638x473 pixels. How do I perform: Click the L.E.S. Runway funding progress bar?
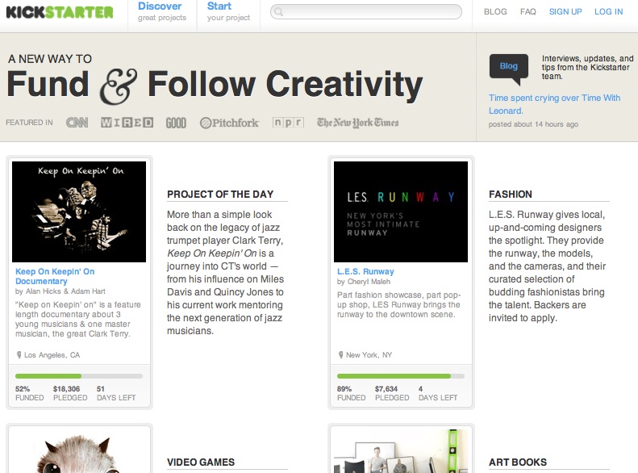[401, 376]
